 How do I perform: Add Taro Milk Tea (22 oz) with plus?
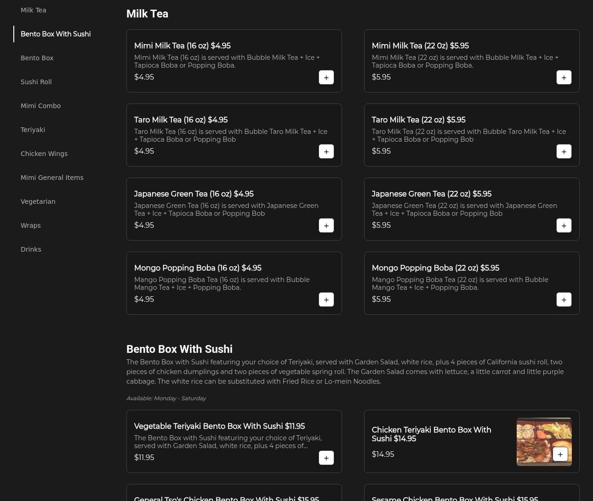click(564, 151)
